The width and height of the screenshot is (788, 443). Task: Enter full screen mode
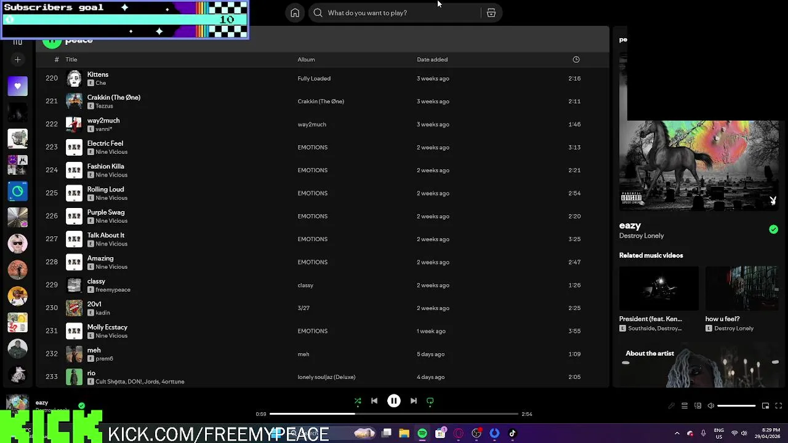tap(778, 406)
